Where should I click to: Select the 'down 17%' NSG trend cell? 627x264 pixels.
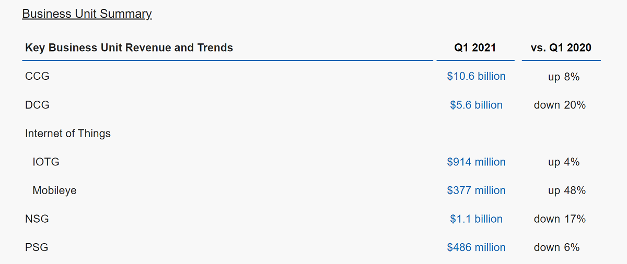click(560, 219)
